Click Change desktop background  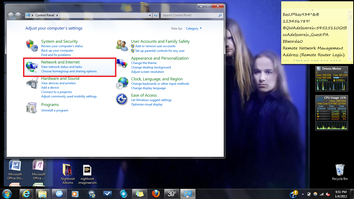tap(151, 67)
